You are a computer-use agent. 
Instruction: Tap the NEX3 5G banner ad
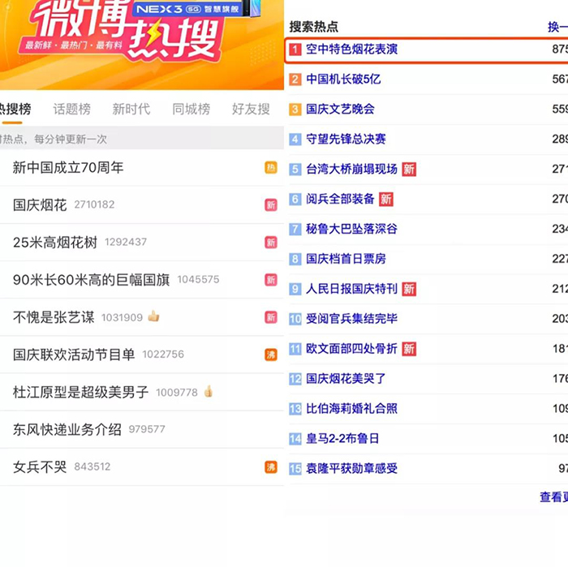(188, 9)
